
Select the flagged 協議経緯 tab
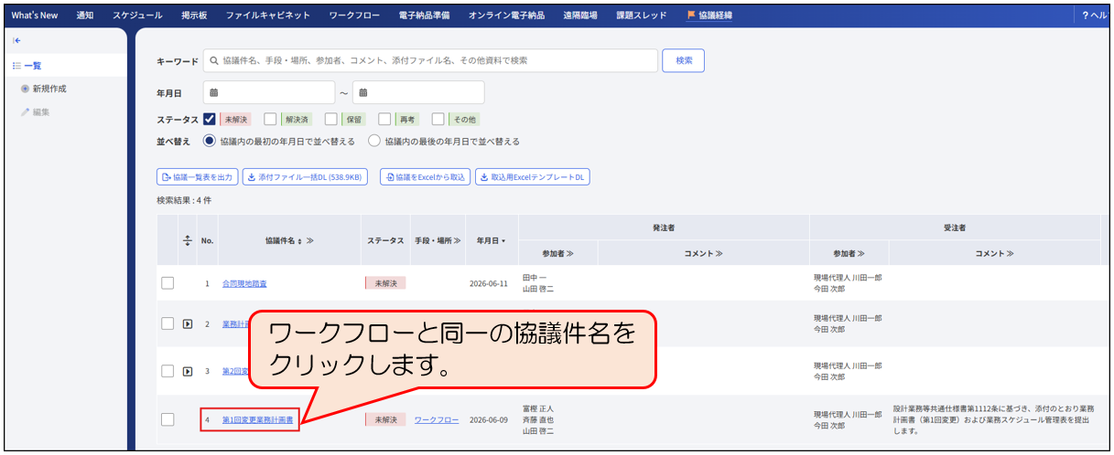(x=710, y=16)
